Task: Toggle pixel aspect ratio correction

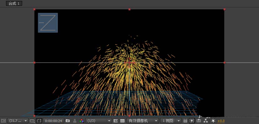Action: (x=185, y=121)
